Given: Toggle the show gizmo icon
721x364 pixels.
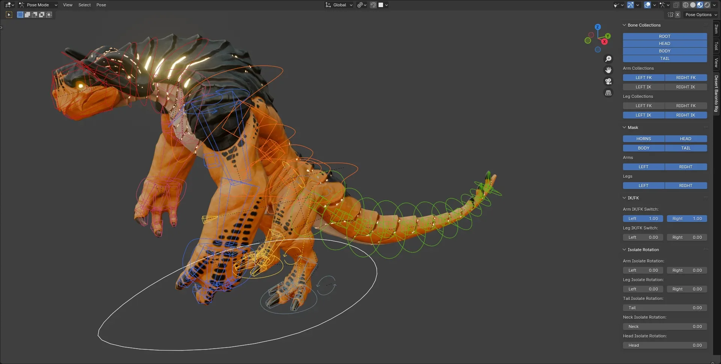Looking at the screenshot, I should click(630, 5).
